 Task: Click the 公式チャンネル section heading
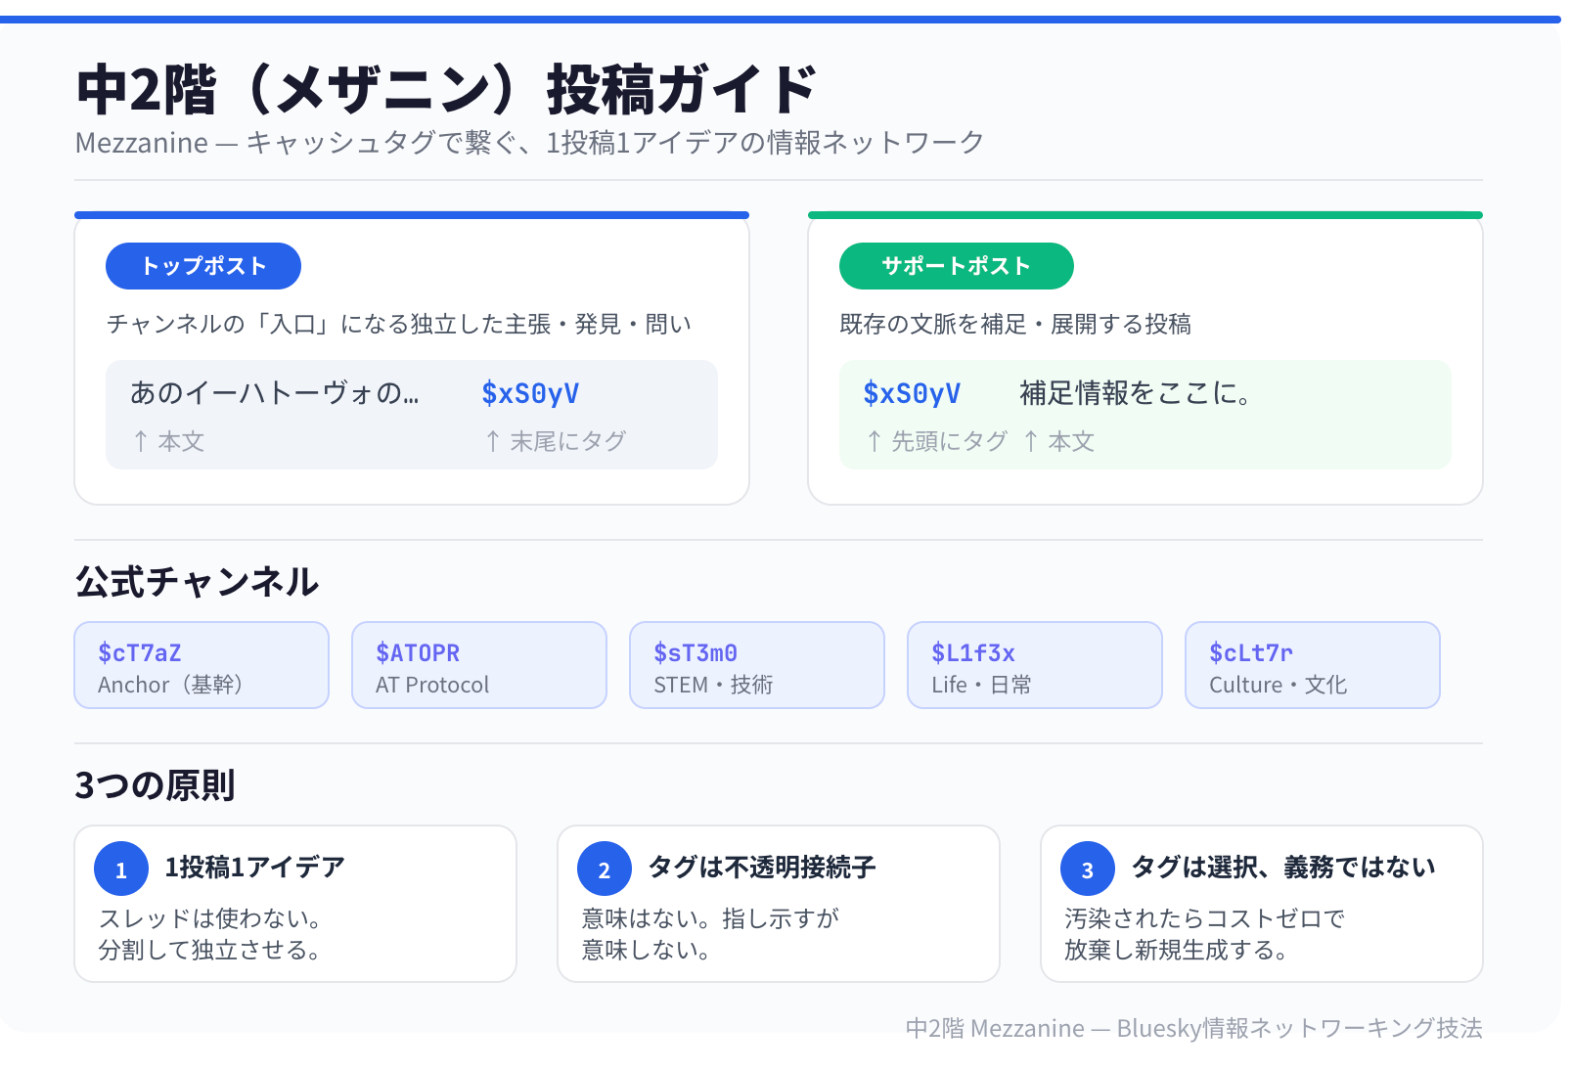click(x=197, y=582)
